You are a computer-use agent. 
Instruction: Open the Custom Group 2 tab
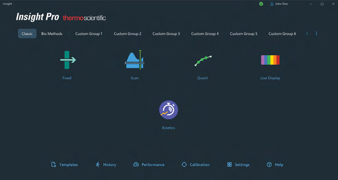click(128, 34)
